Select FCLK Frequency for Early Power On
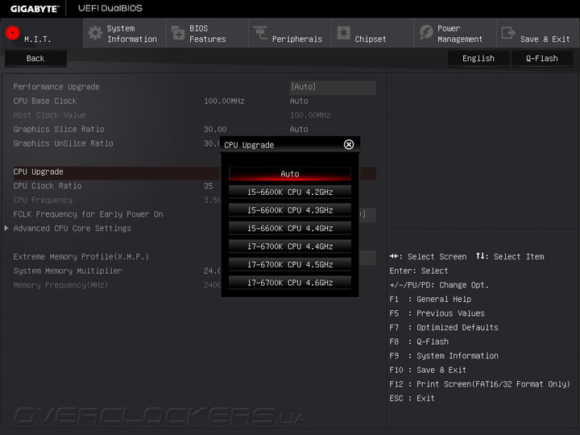580x435 pixels. (x=89, y=214)
